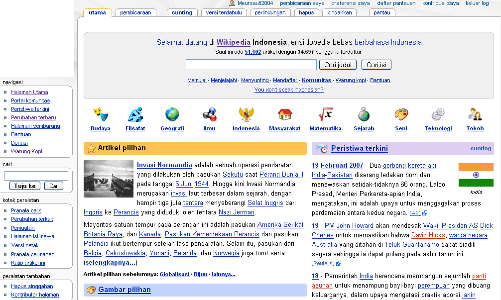The height and width of the screenshot is (300, 501).
Task: Open the Seni paint palette icon
Action: coord(401,114)
